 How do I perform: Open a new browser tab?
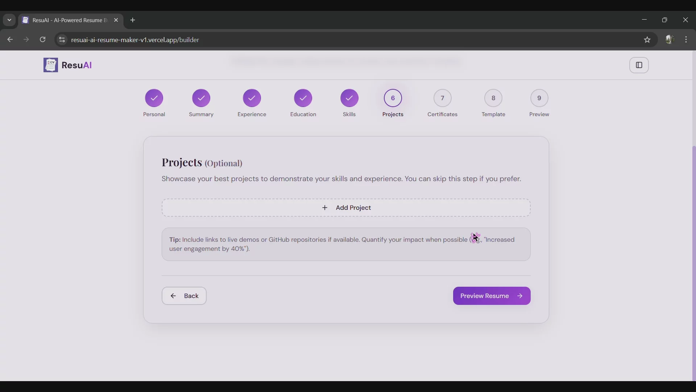click(133, 20)
